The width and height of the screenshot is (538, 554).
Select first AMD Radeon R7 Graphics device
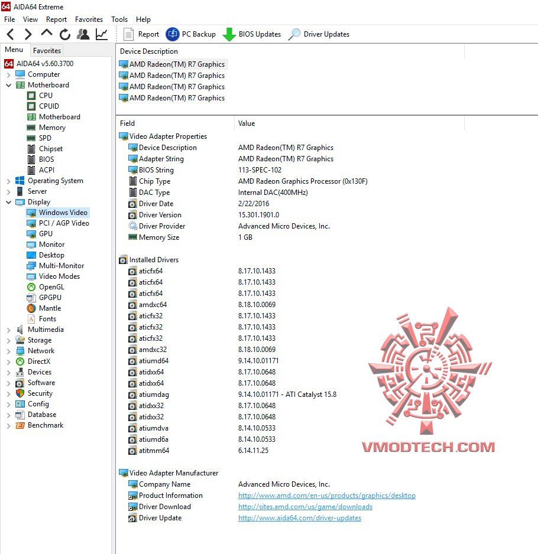pyautogui.click(x=172, y=64)
